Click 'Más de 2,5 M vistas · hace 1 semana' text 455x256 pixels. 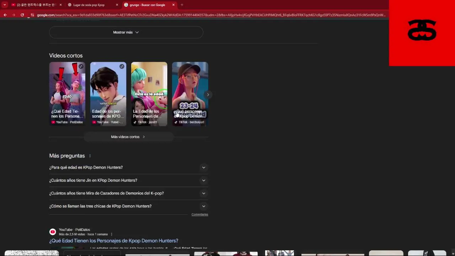tap(83, 234)
